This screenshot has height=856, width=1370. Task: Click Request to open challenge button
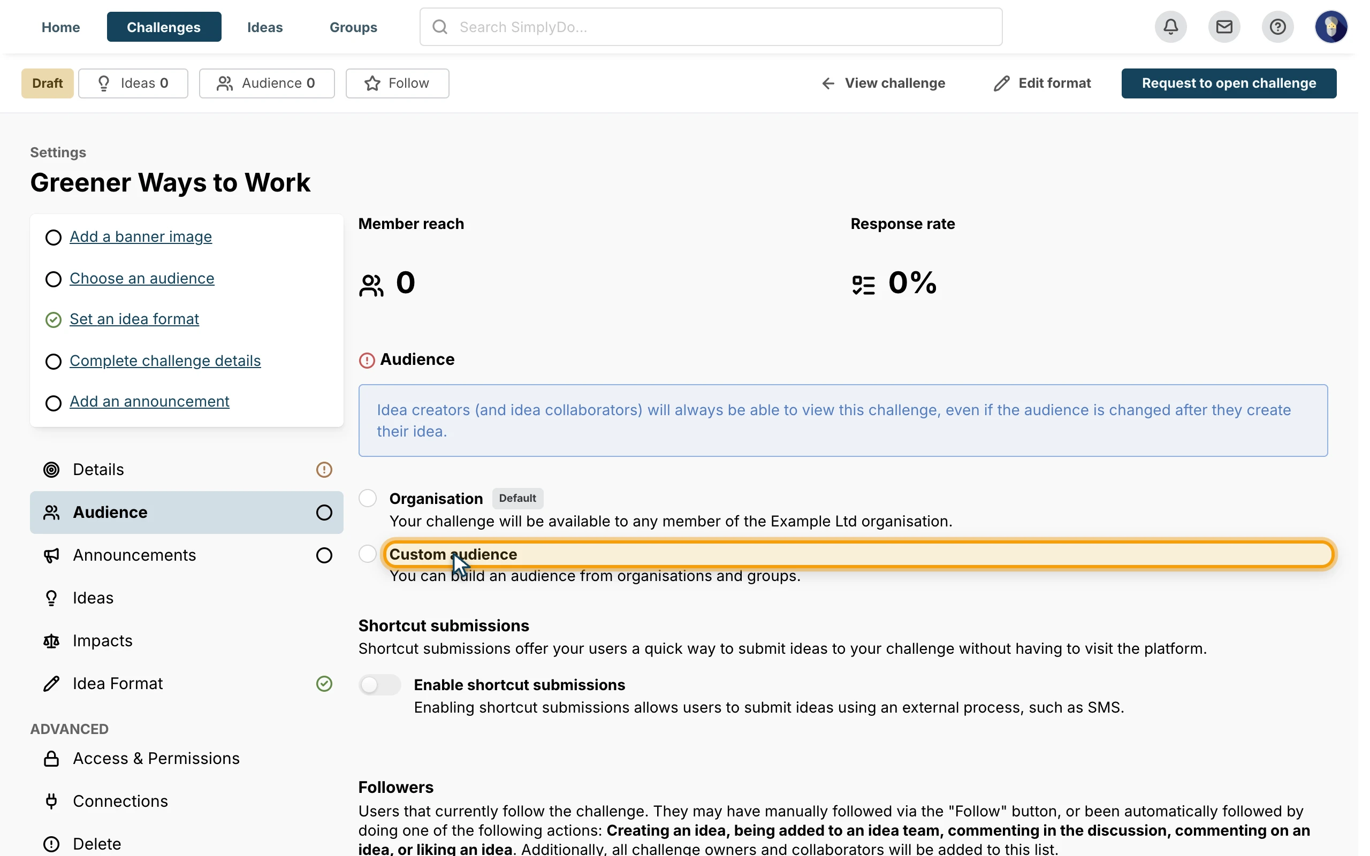pyautogui.click(x=1229, y=83)
